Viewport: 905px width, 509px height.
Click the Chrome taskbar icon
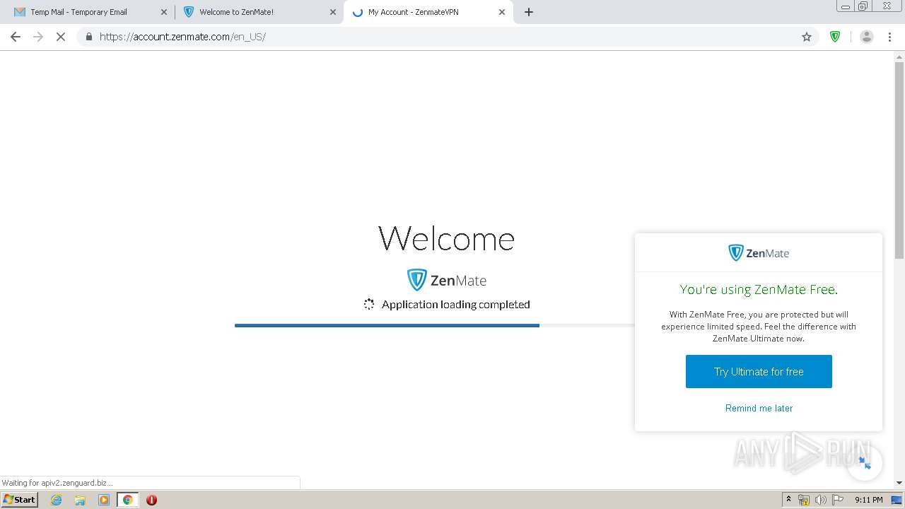[x=127, y=500]
